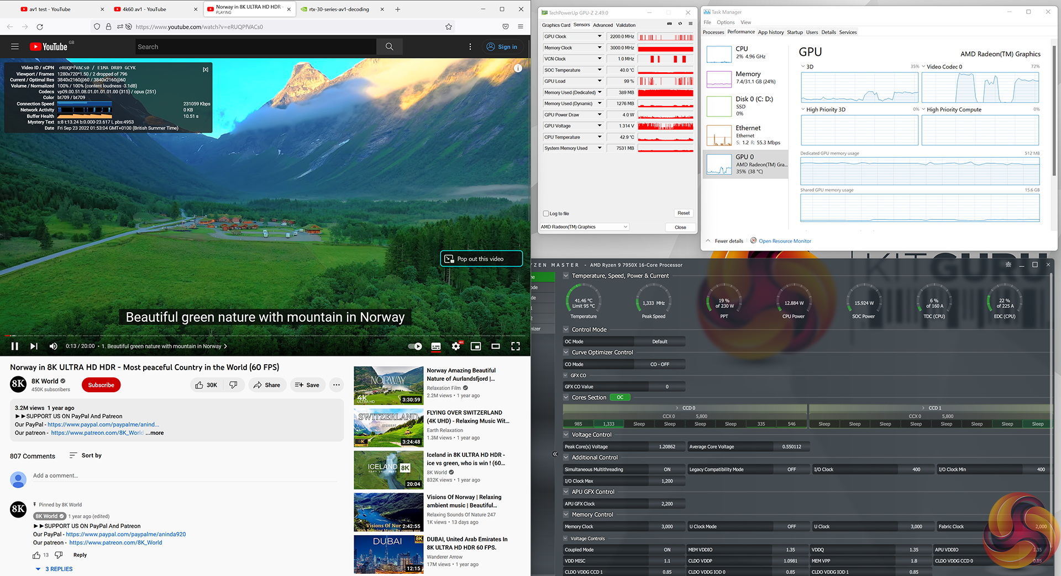Bookmark this page with star icon
1061x576 pixels.
coord(449,26)
